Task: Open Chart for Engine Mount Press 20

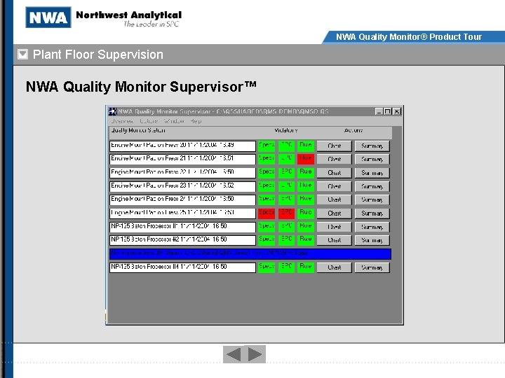Action: [x=335, y=146]
